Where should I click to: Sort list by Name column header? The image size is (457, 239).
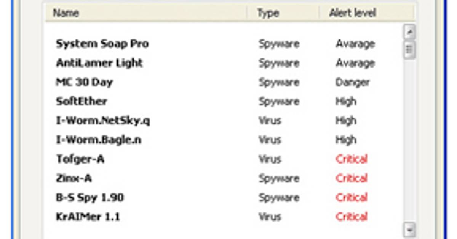tap(66, 13)
